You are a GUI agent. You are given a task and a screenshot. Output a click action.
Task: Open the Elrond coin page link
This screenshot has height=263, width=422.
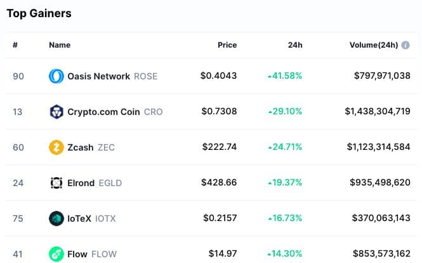81,183
